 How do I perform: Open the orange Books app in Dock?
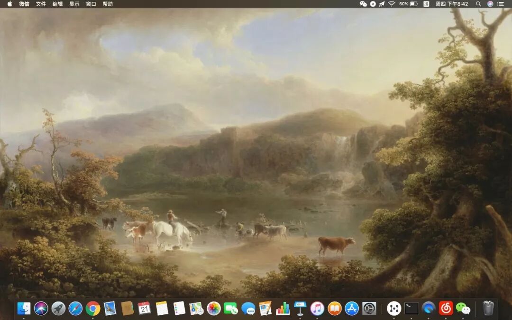(x=334, y=309)
